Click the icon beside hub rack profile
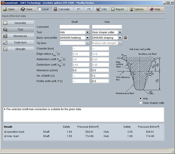The height and width of the screenshot is (154, 175). 125,38
